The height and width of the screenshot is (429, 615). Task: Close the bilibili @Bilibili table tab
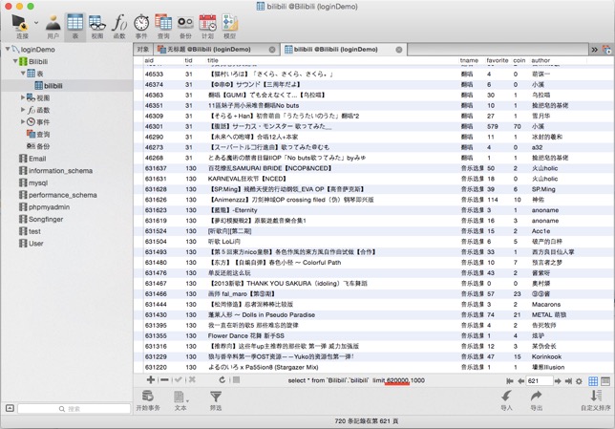399,50
